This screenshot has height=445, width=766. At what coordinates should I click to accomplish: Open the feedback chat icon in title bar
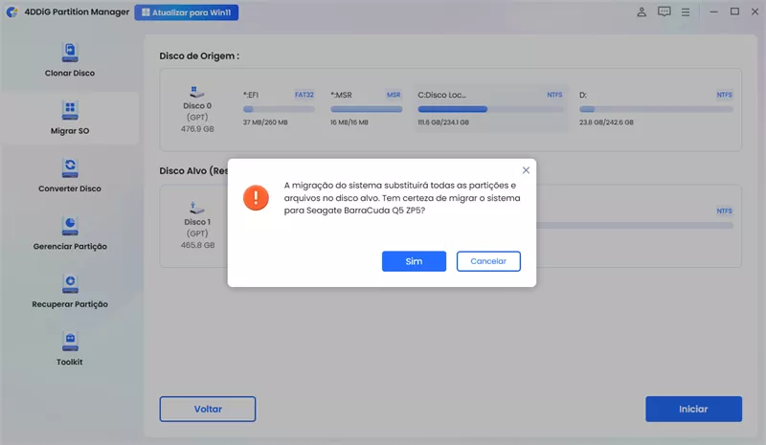tap(665, 12)
